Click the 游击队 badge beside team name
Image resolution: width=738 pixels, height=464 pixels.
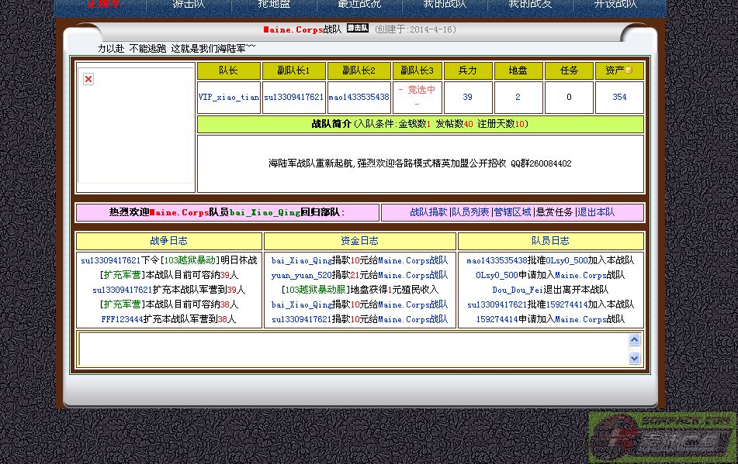tap(357, 29)
